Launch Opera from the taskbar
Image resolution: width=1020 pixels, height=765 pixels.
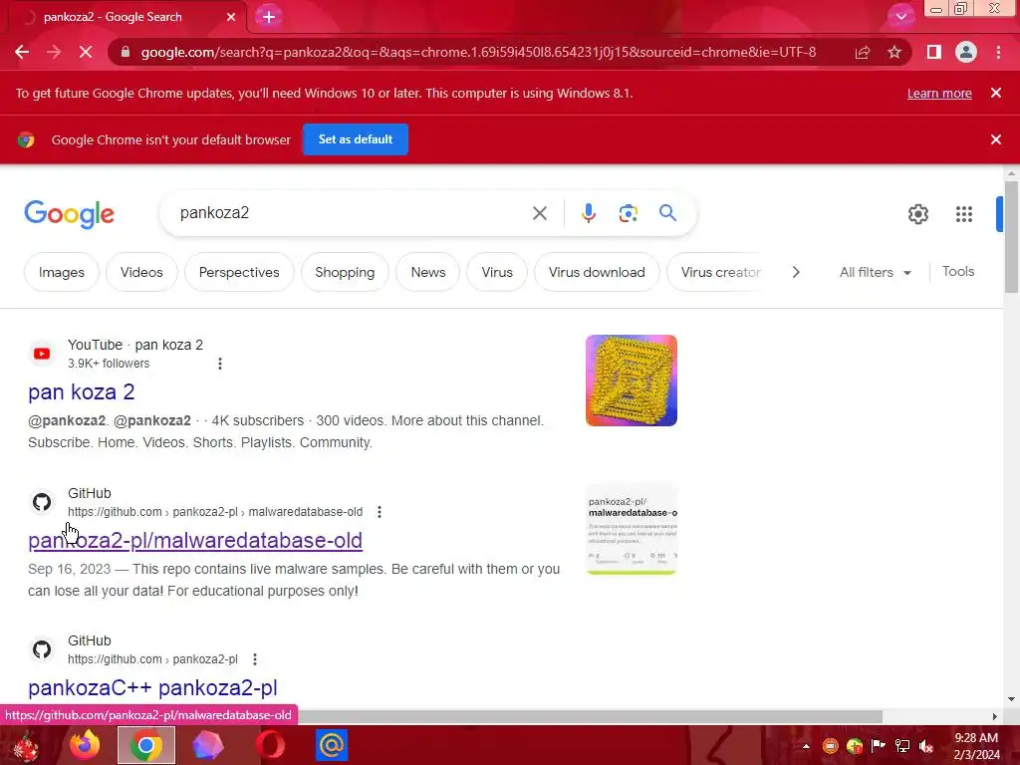(270, 745)
